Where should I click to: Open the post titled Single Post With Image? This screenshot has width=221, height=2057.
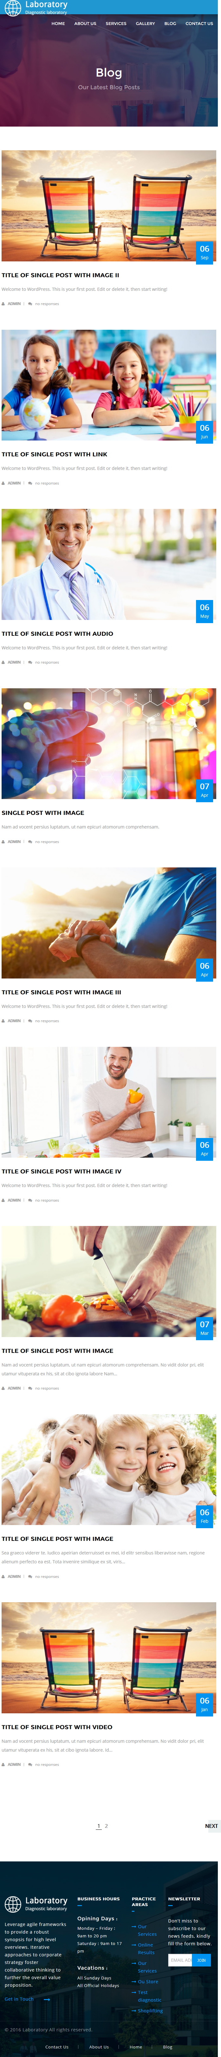click(43, 813)
